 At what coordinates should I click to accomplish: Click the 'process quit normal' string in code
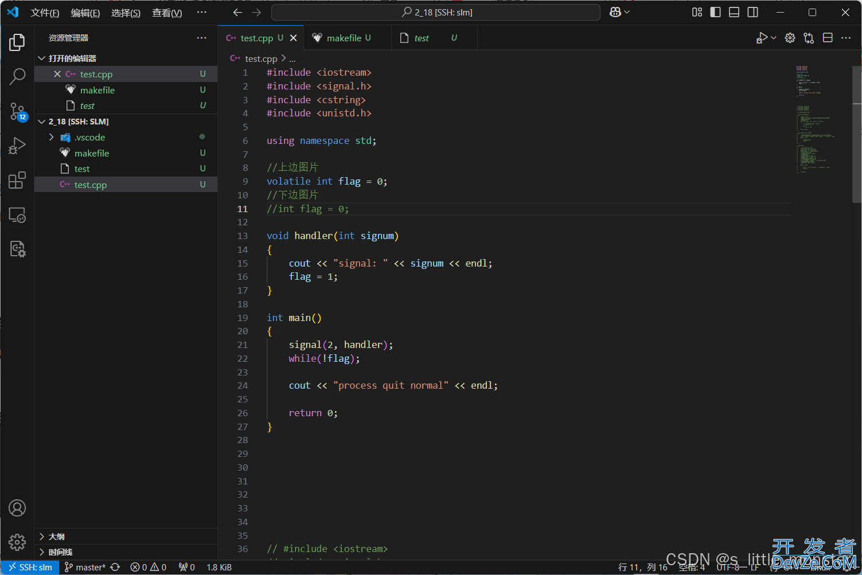click(391, 385)
